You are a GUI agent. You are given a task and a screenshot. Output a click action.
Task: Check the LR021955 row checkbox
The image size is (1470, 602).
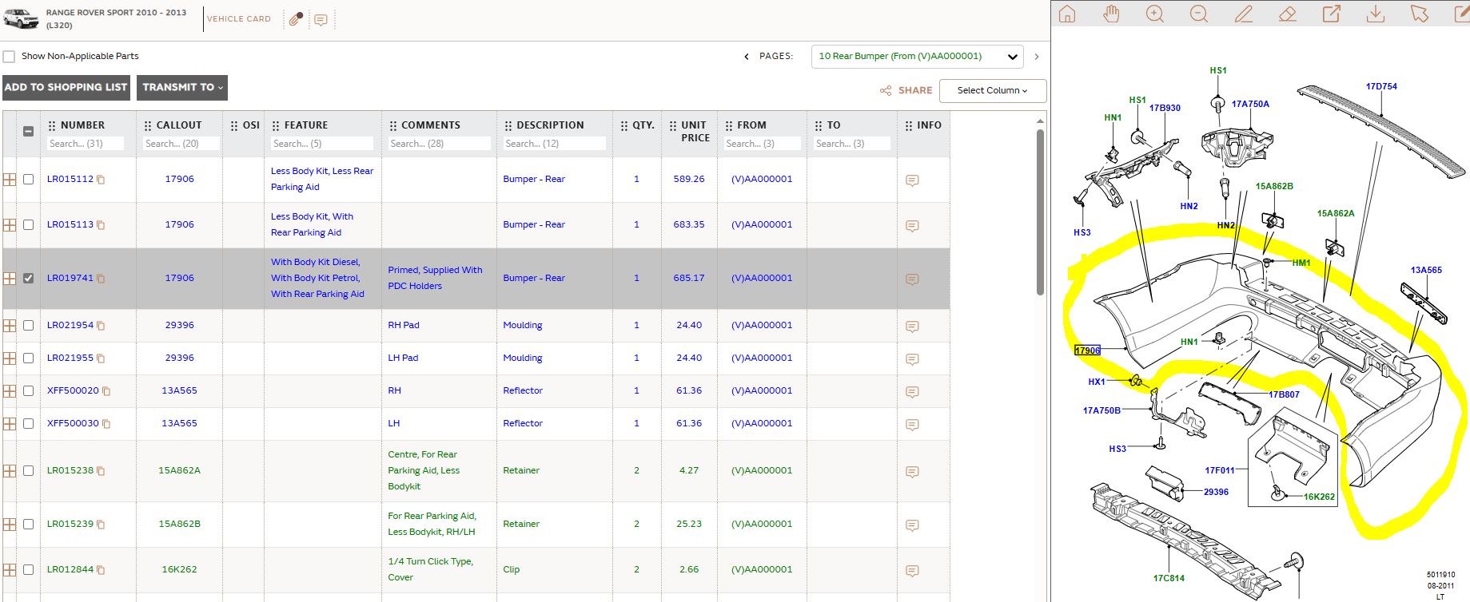(29, 358)
